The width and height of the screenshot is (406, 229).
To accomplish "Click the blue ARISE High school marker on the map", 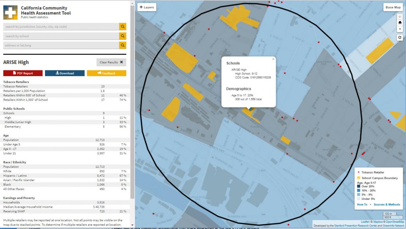I will (x=250, y=109).
